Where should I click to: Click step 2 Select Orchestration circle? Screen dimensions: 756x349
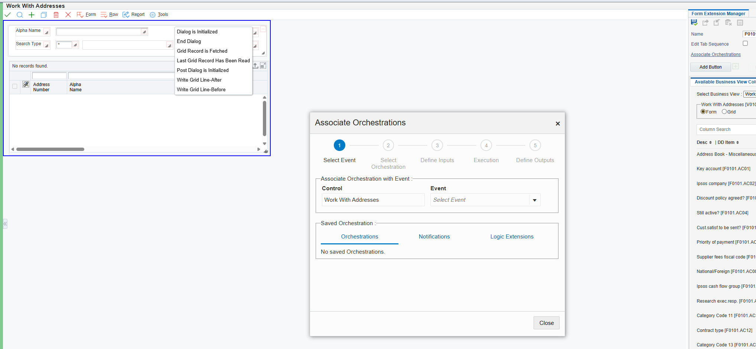click(x=388, y=145)
